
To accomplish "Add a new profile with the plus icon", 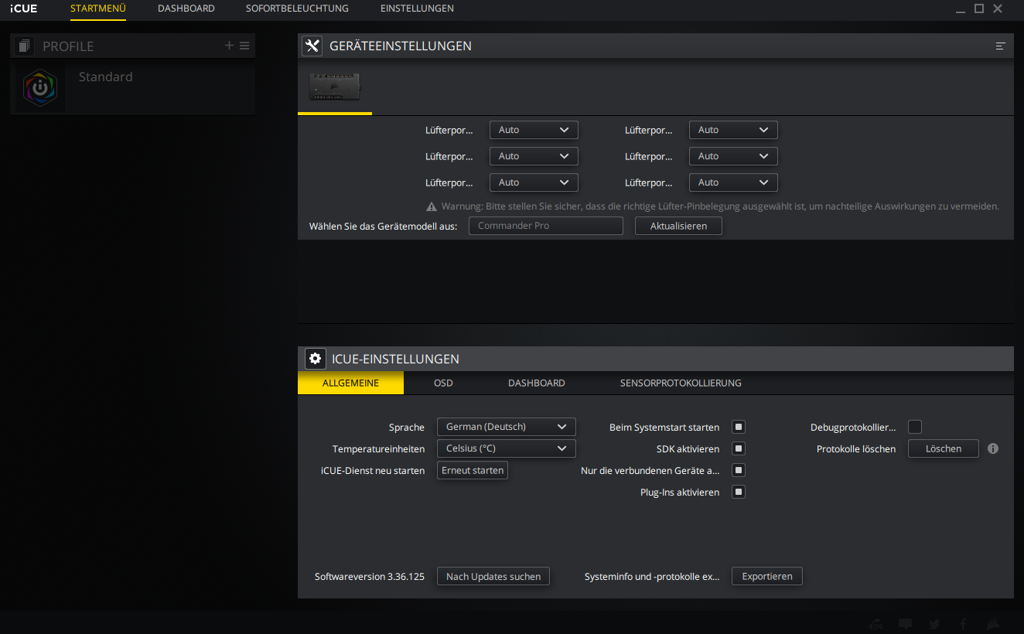I will pyautogui.click(x=229, y=46).
